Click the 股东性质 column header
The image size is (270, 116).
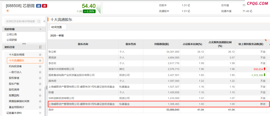click(131, 44)
